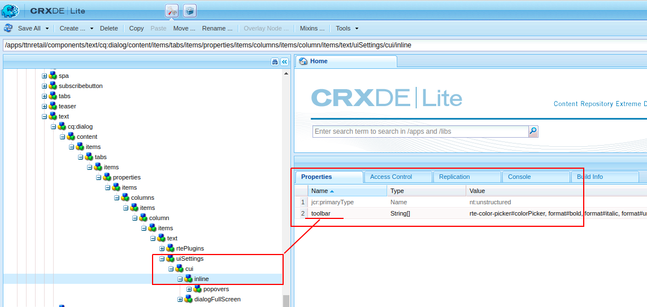Click the cq:dialog node icon
This screenshot has height=307, width=647.
(62, 126)
